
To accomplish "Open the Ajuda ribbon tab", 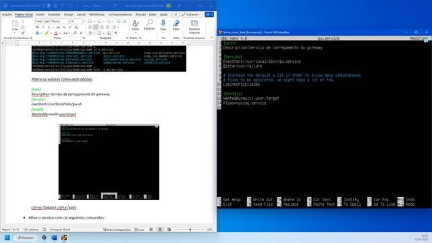I will pos(163,14).
